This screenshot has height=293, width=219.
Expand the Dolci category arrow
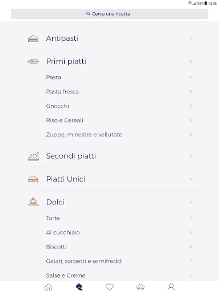(x=190, y=202)
